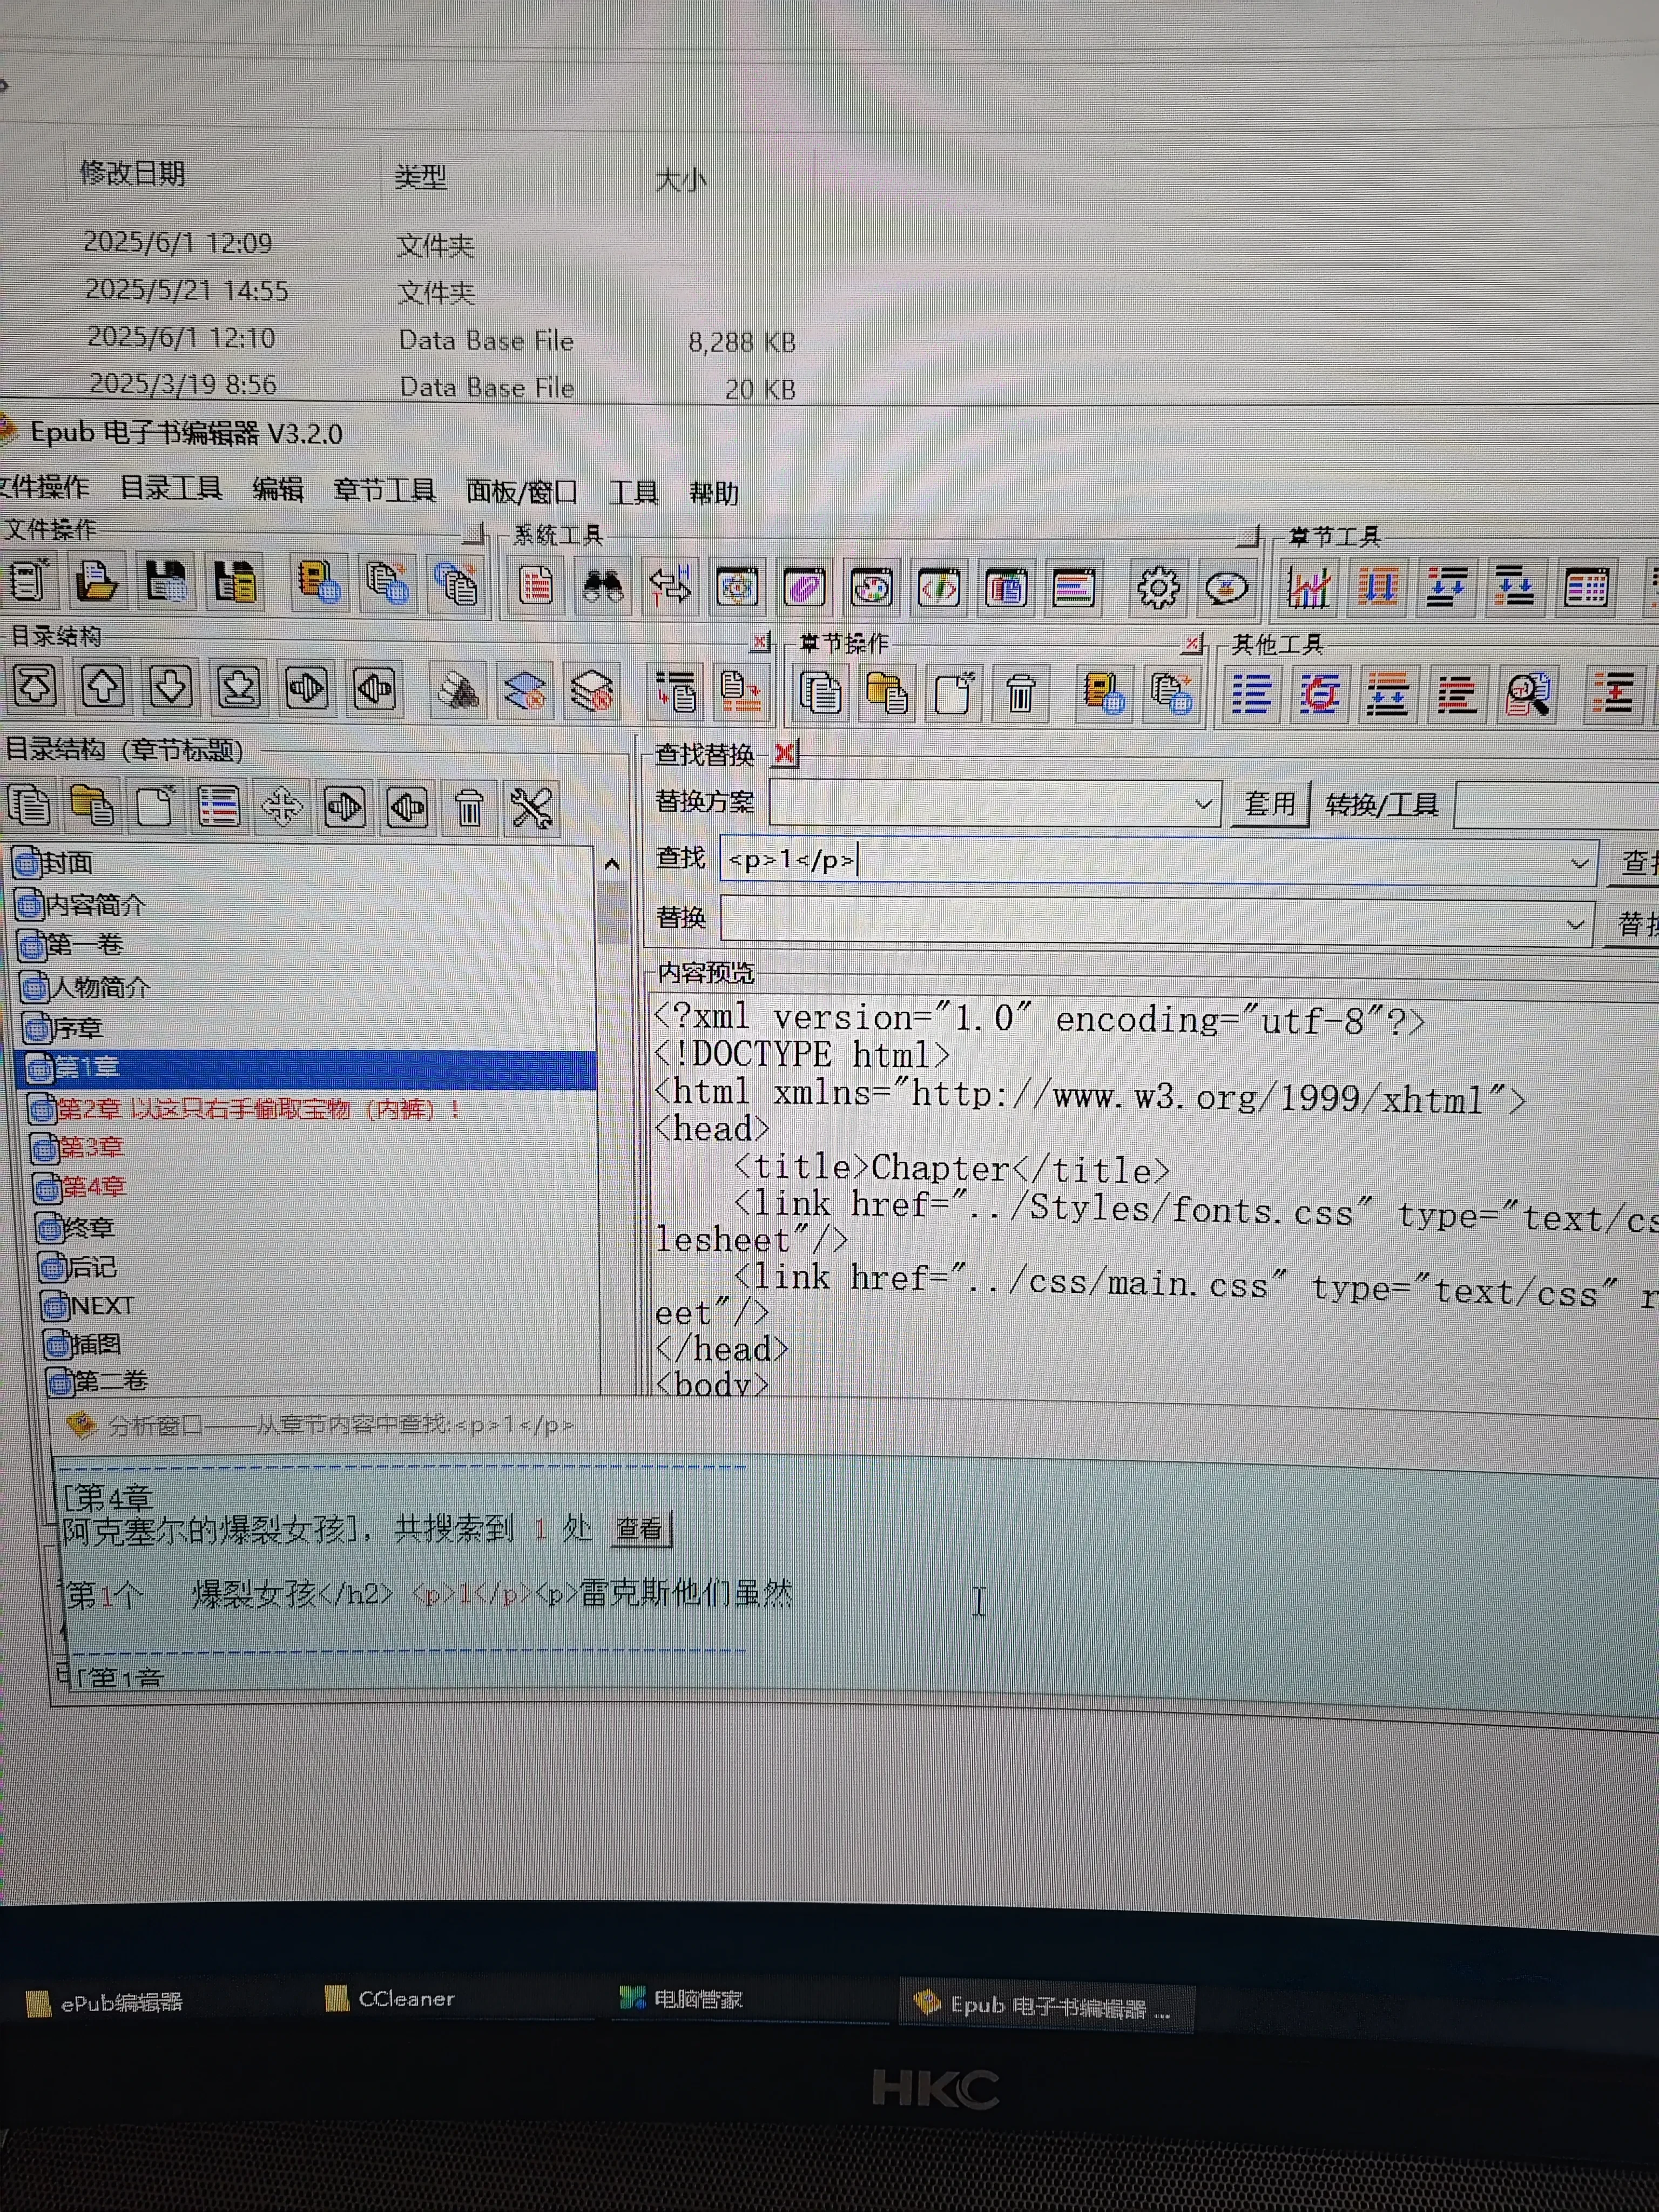Image resolution: width=1659 pixels, height=2212 pixels.
Task: Open the 替换方案 dropdown
Action: coord(1203,804)
